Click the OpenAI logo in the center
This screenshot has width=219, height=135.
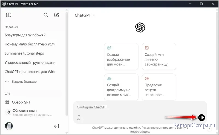[140, 27]
